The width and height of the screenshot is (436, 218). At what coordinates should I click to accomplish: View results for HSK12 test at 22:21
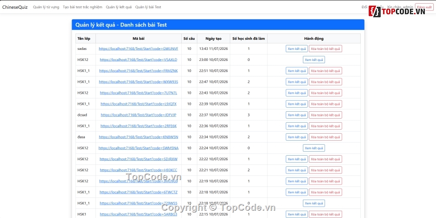[x=296, y=170]
